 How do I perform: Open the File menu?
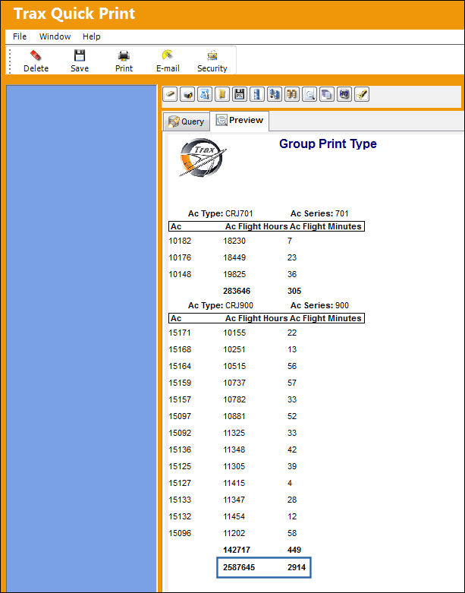pos(20,36)
